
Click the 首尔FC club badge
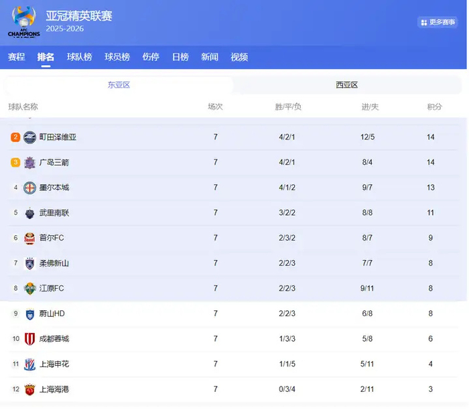tap(29, 238)
